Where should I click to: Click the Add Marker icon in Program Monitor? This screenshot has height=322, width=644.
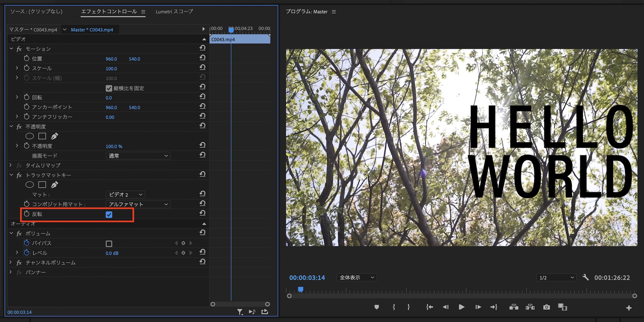(376, 307)
